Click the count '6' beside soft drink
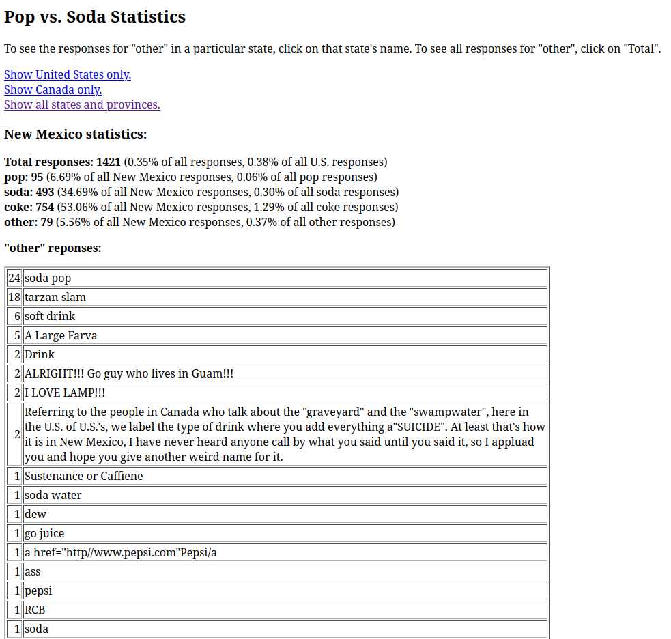Screen dimensions: 671x639 click(x=14, y=316)
